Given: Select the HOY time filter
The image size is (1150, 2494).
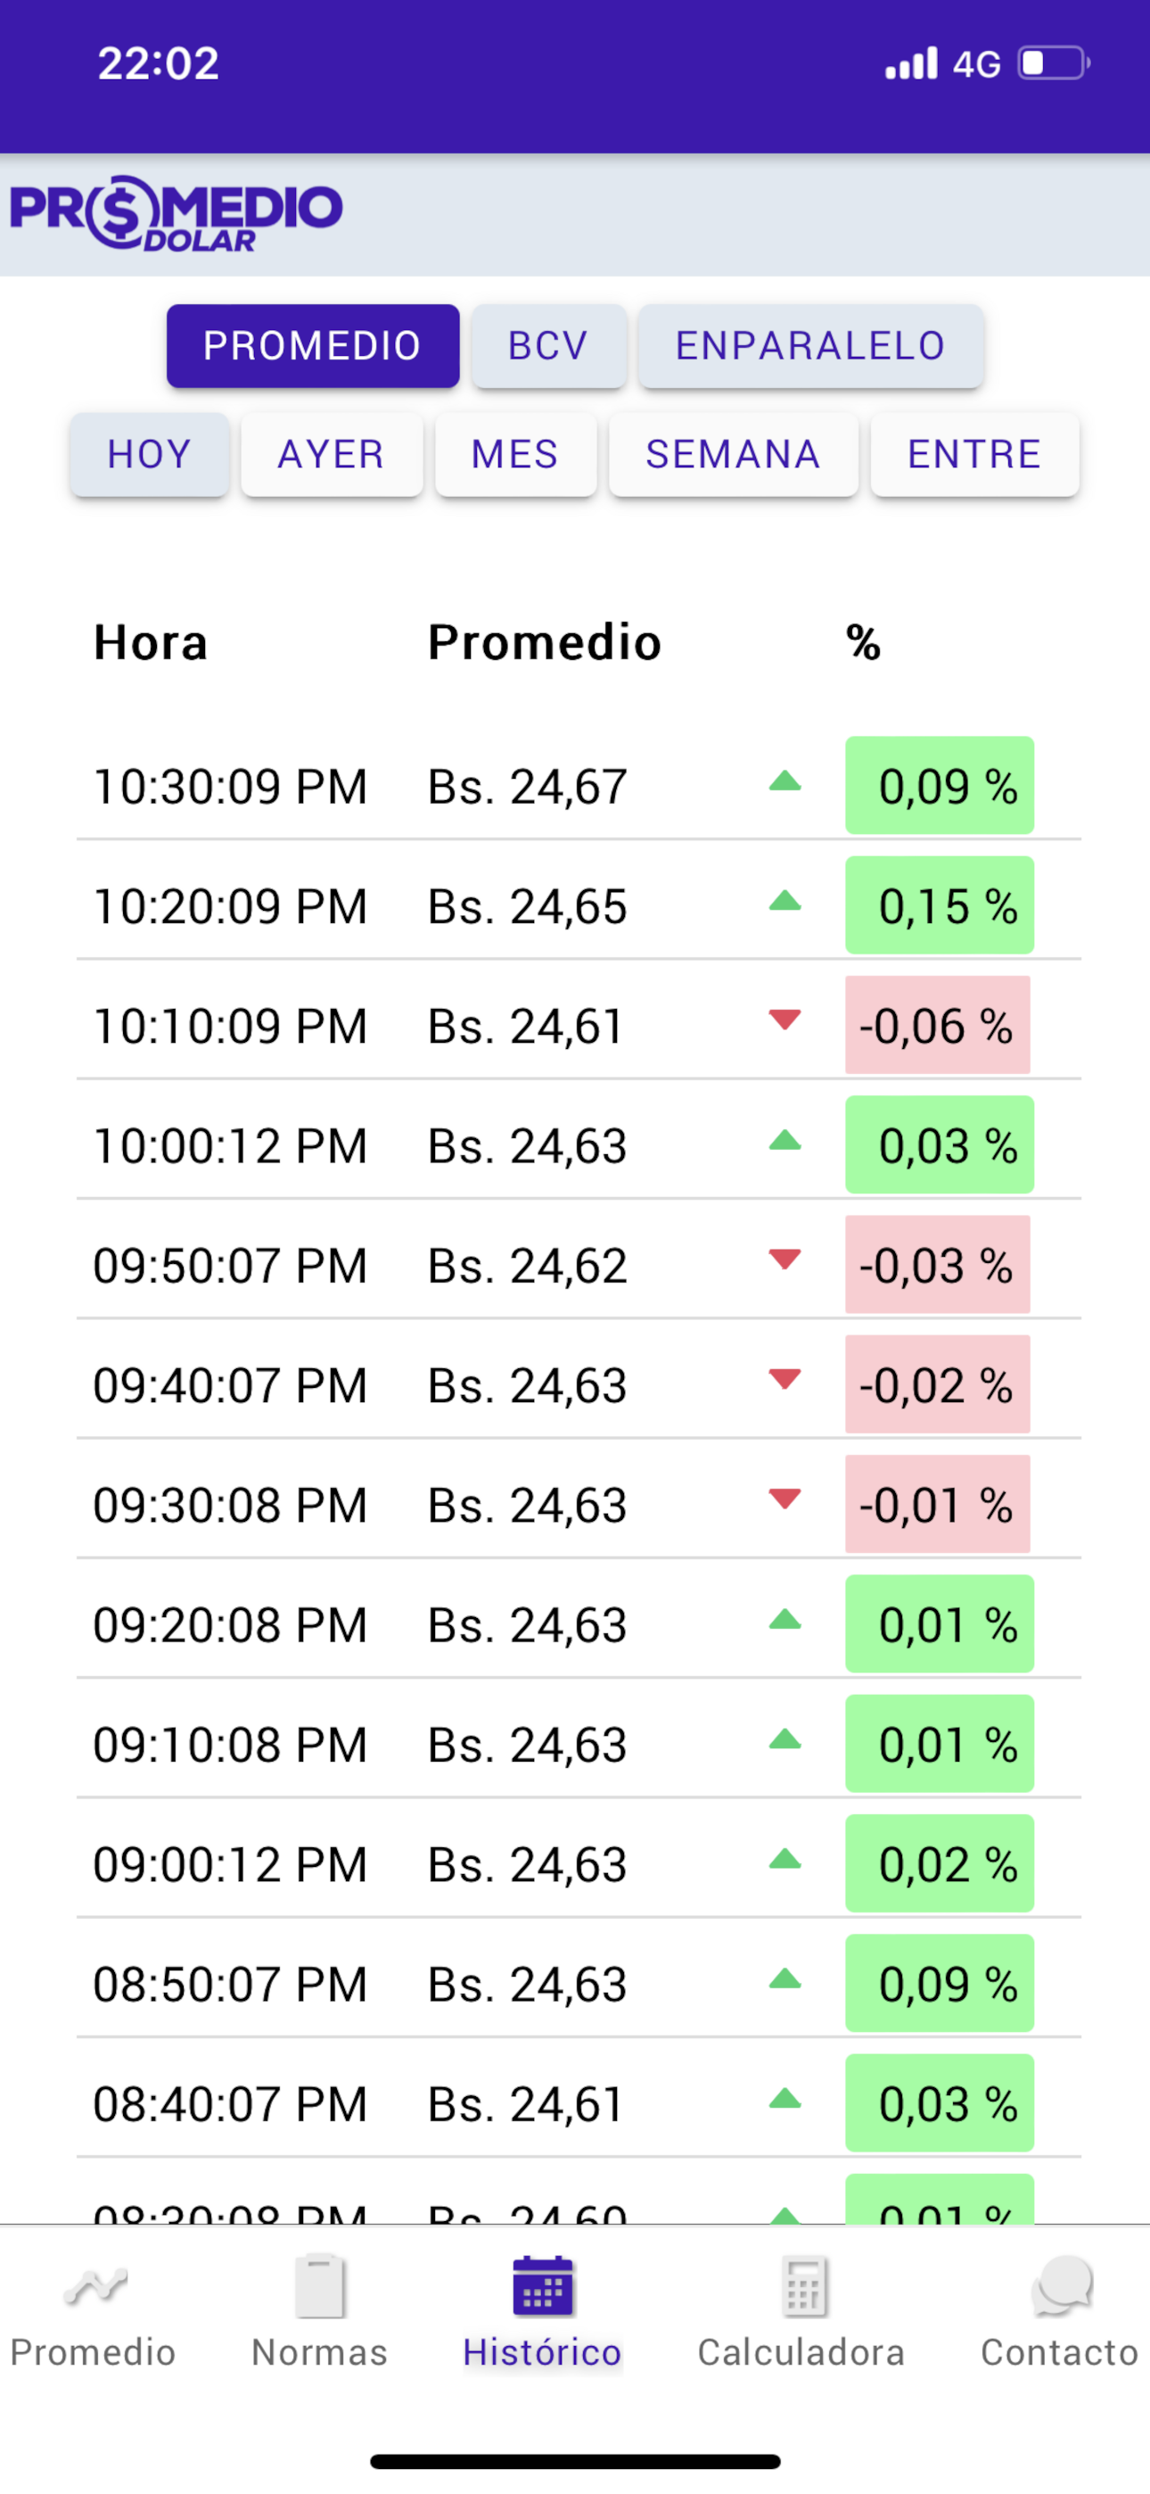Looking at the screenshot, I should point(149,454).
